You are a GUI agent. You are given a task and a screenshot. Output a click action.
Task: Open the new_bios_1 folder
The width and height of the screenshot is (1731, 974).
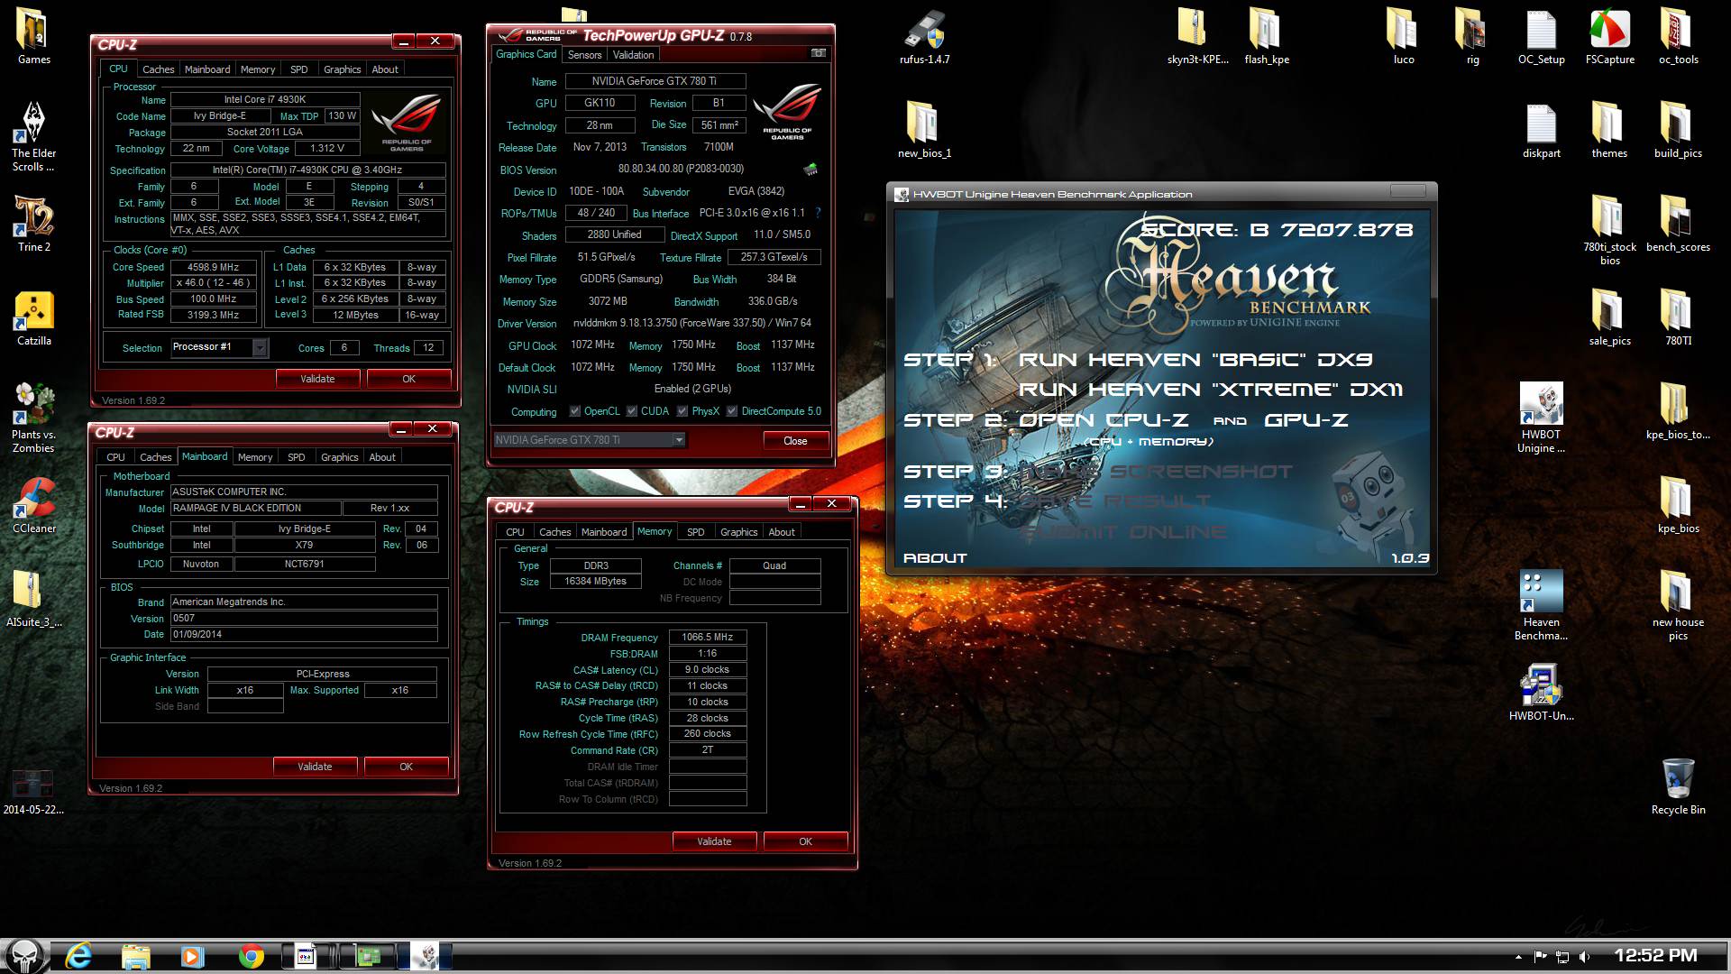(924, 130)
